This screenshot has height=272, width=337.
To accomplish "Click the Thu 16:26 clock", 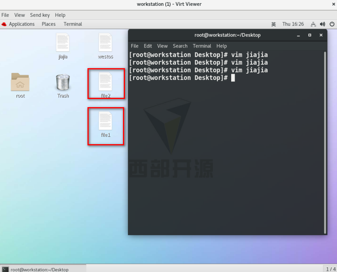I will point(293,24).
